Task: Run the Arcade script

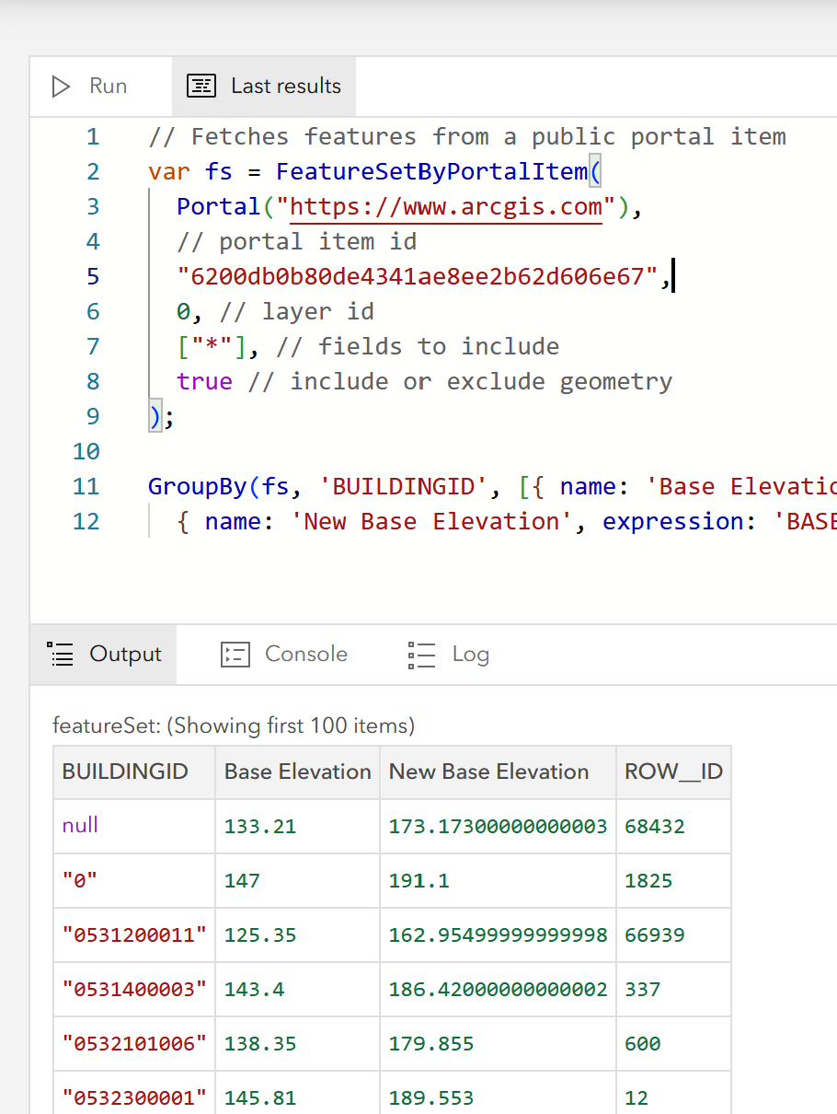Action: 92,86
